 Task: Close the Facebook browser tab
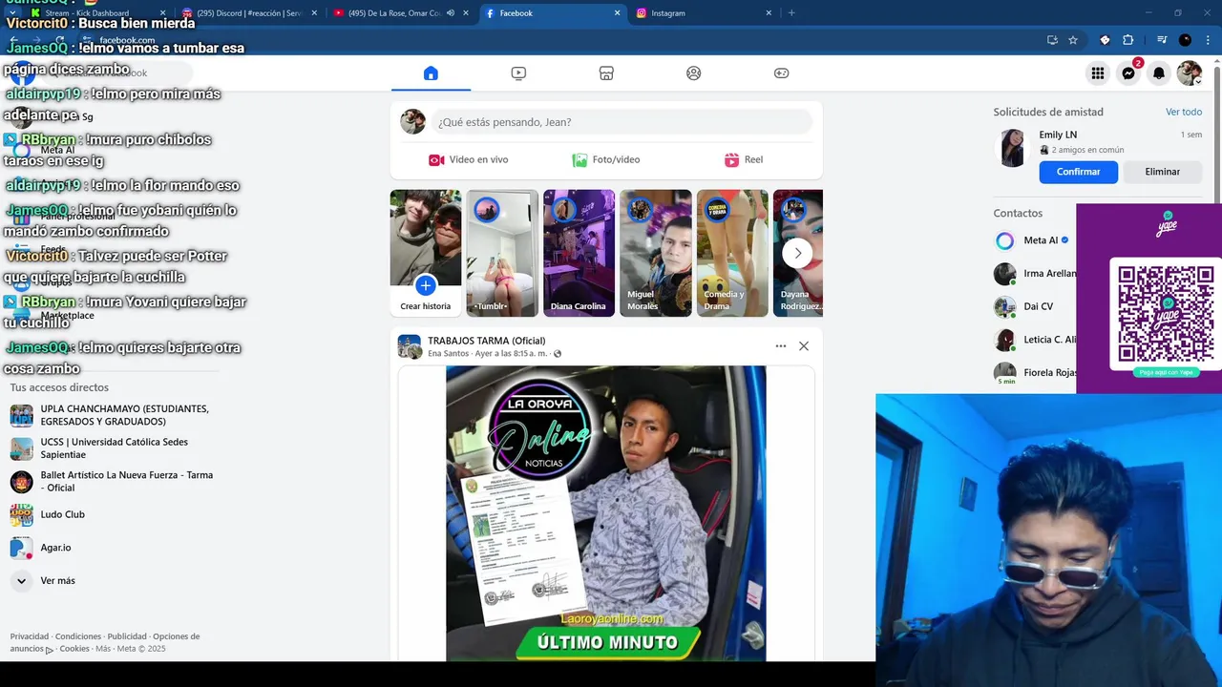(617, 13)
